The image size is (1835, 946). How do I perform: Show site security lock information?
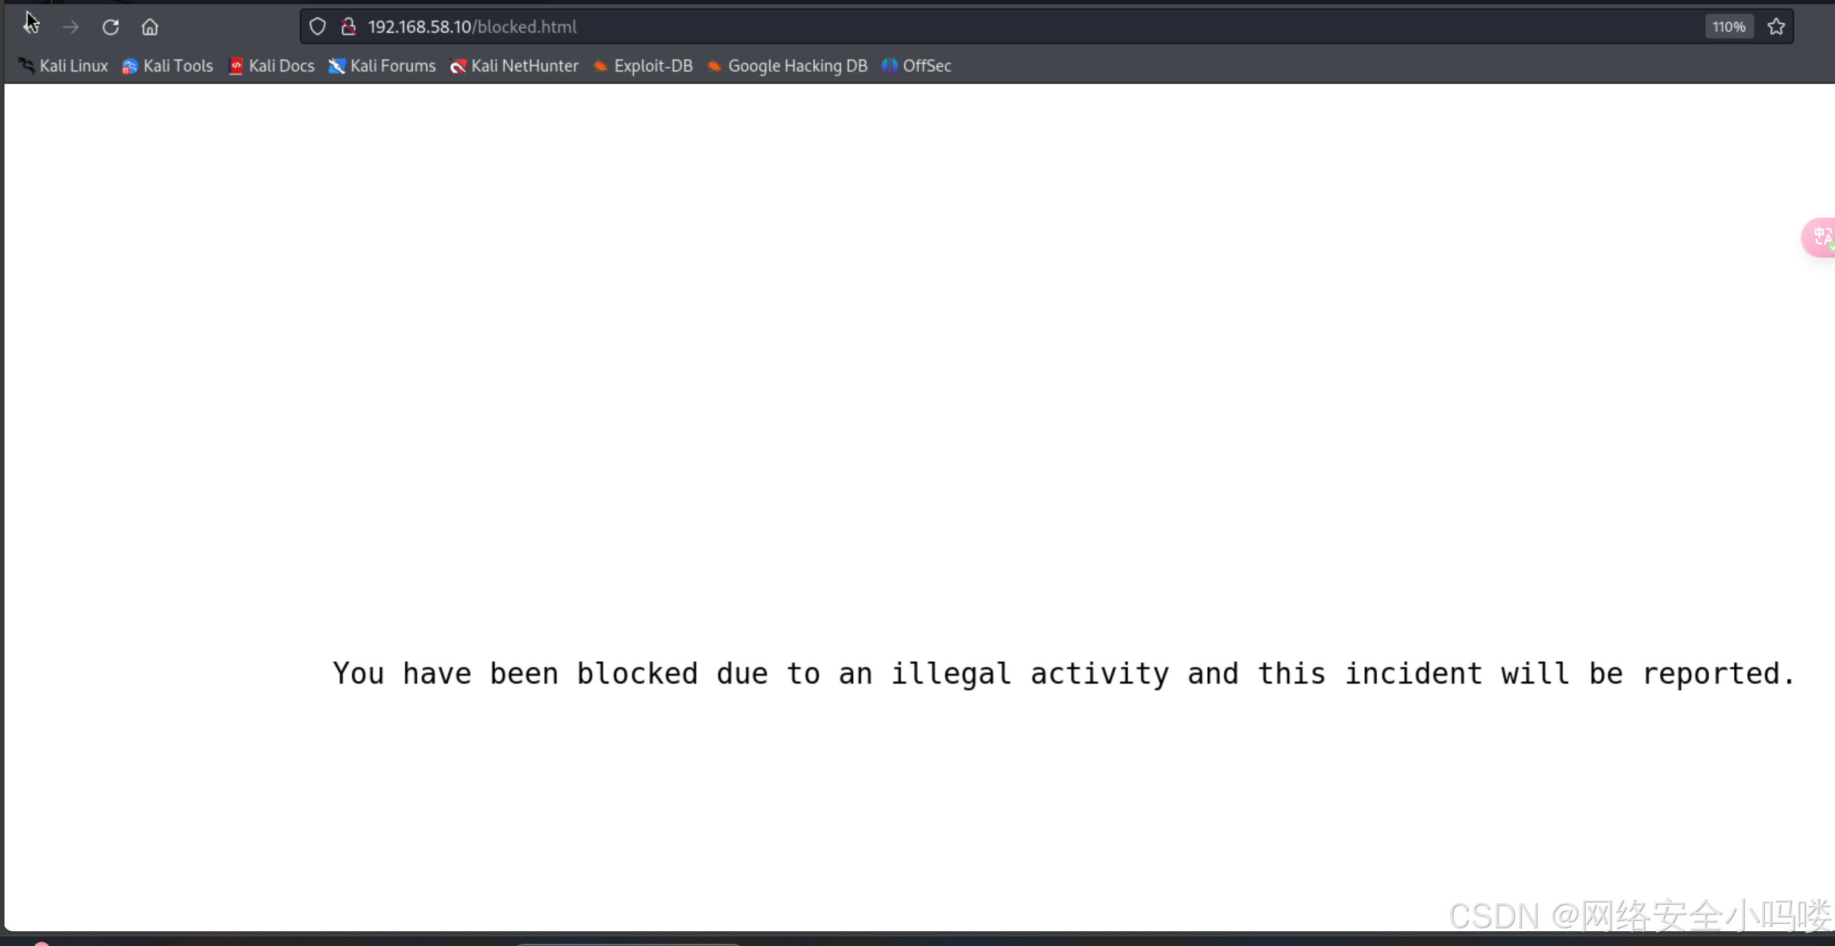pyautogui.click(x=348, y=27)
